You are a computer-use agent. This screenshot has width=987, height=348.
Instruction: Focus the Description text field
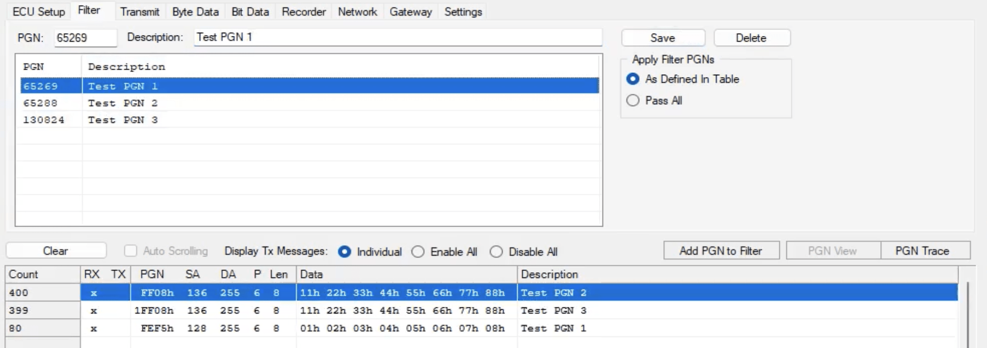(x=398, y=37)
